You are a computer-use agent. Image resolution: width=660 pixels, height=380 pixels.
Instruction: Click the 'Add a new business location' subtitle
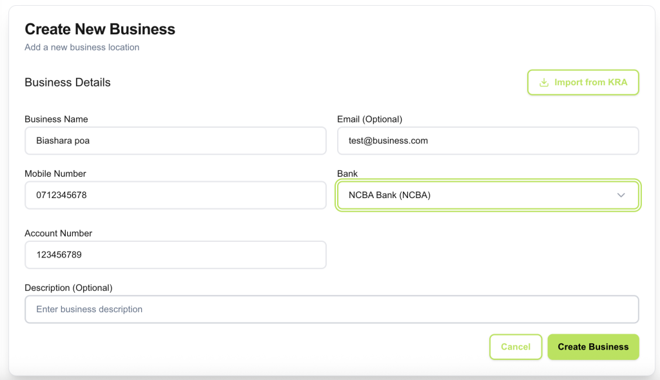[82, 47]
